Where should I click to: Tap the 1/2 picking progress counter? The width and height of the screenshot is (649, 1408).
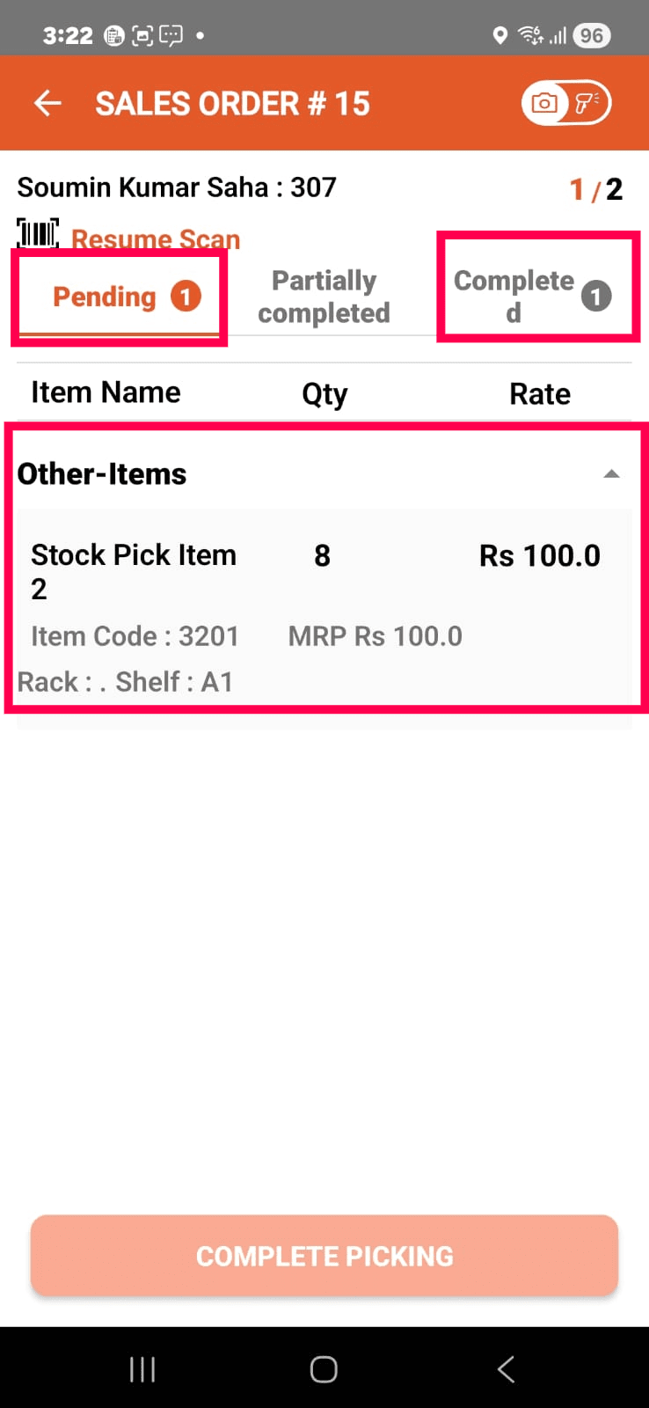(595, 189)
